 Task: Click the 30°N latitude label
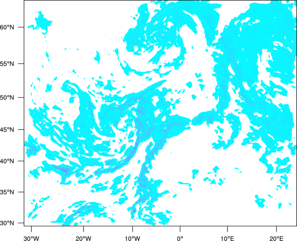coord(7,223)
